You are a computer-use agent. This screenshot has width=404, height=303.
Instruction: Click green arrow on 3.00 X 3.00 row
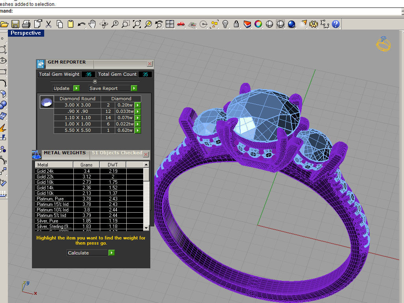[138, 105]
